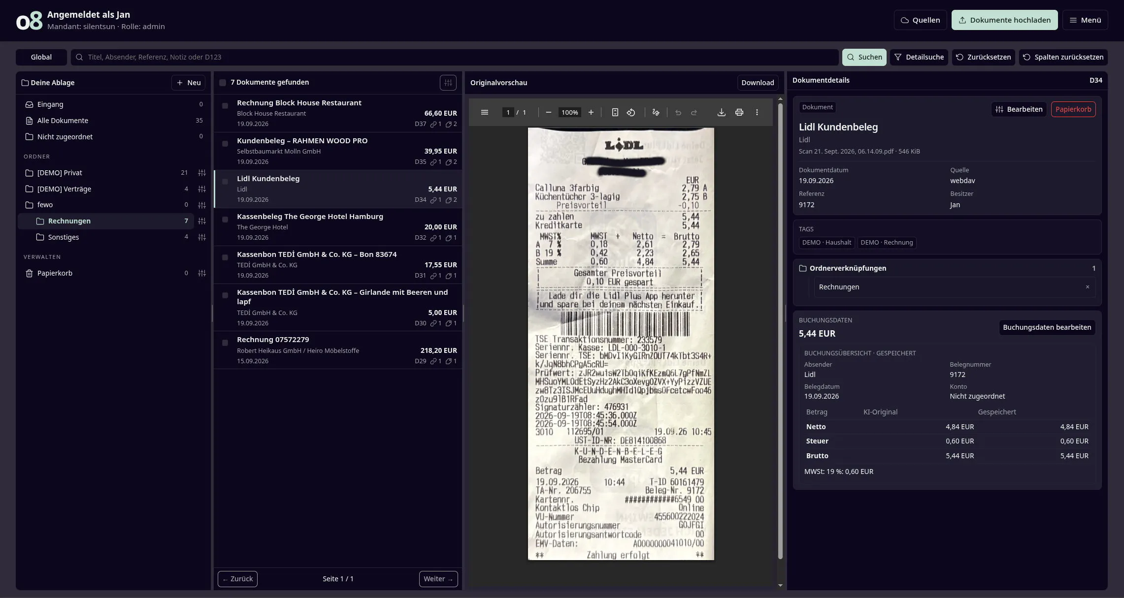Create a new folder with Neu
Screen dimensions: 1124x598
coord(188,83)
